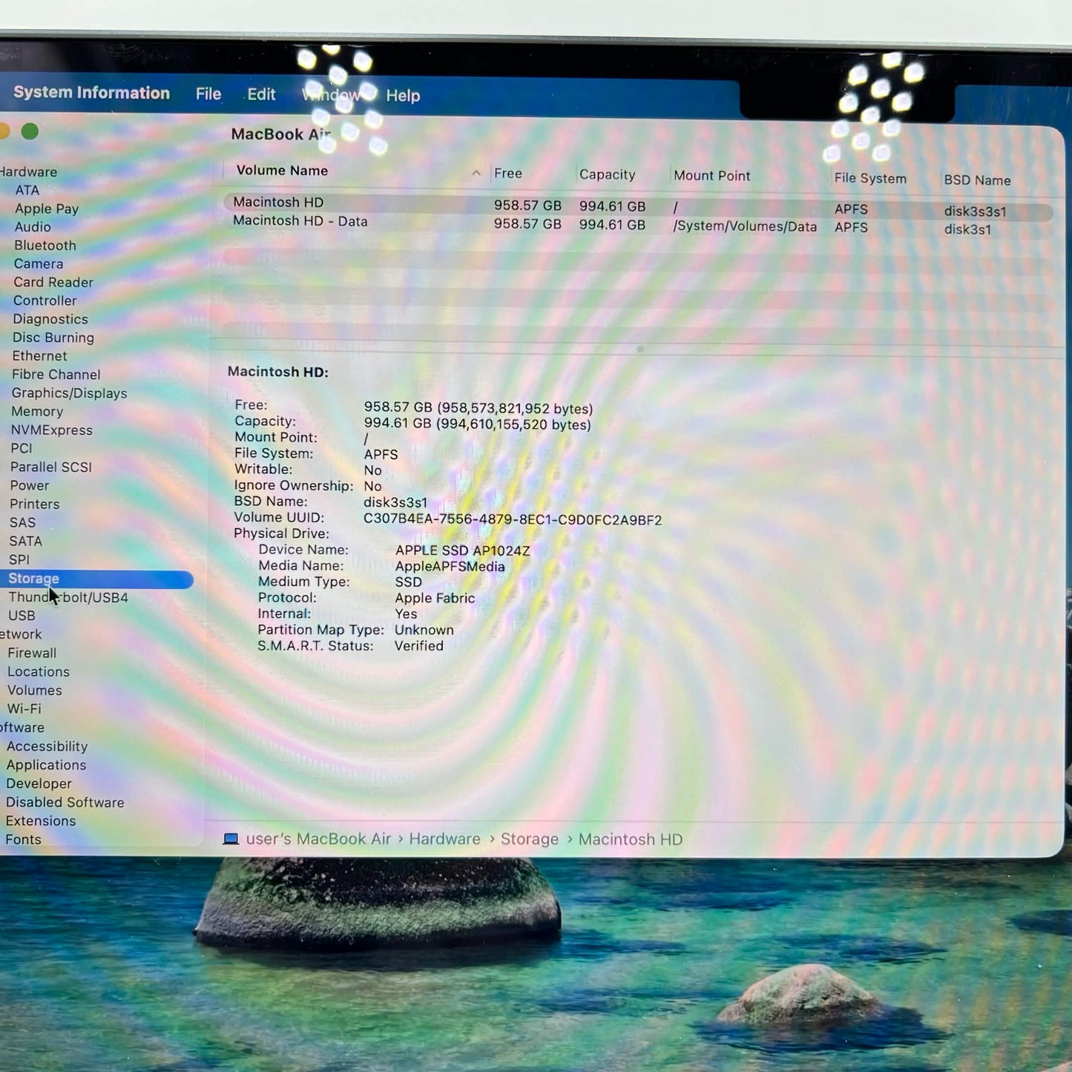Viewport: 1072px width, 1072px height.
Task: Select SPI in the sidebar
Action: (19, 560)
